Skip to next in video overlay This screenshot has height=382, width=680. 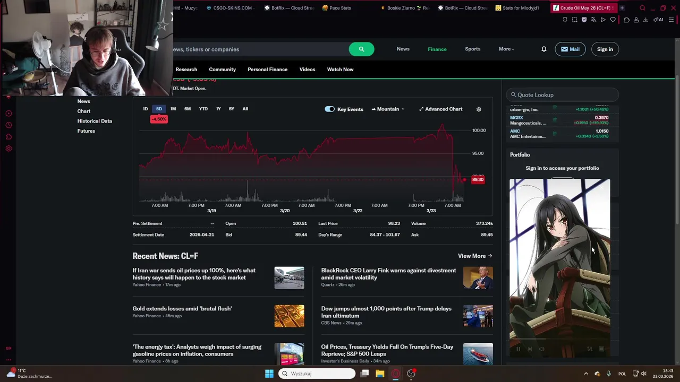click(x=530, y=349)
